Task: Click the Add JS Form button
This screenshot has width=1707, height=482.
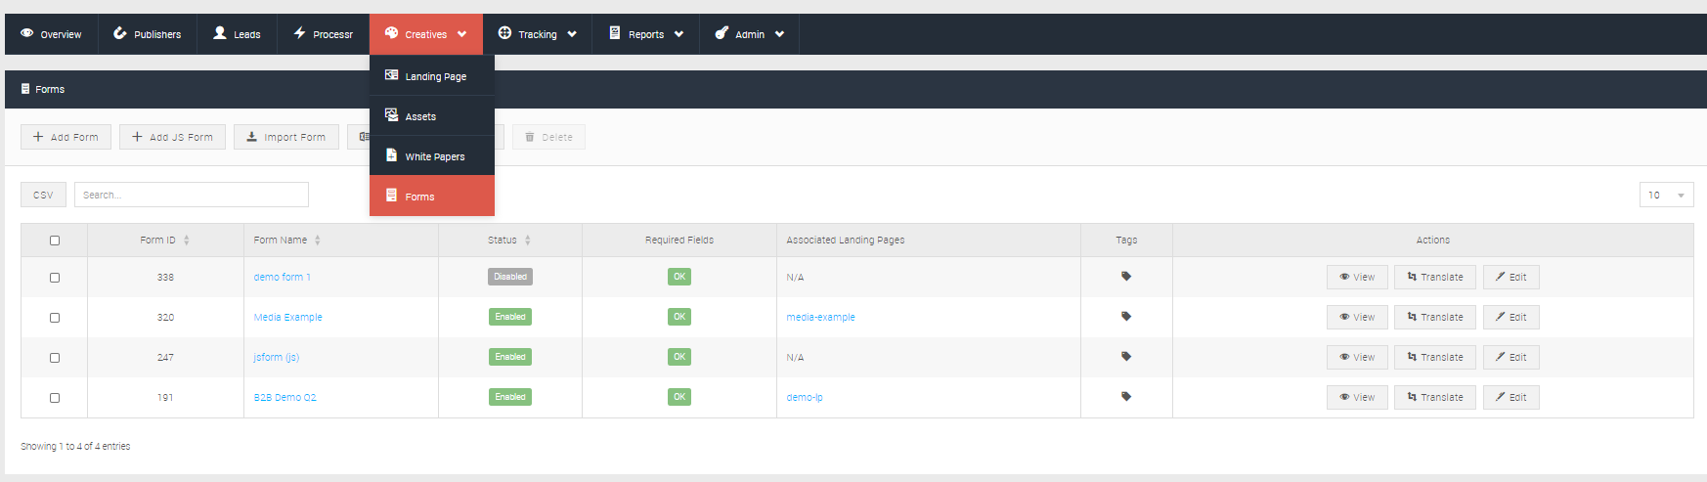Action: [172, 137]
